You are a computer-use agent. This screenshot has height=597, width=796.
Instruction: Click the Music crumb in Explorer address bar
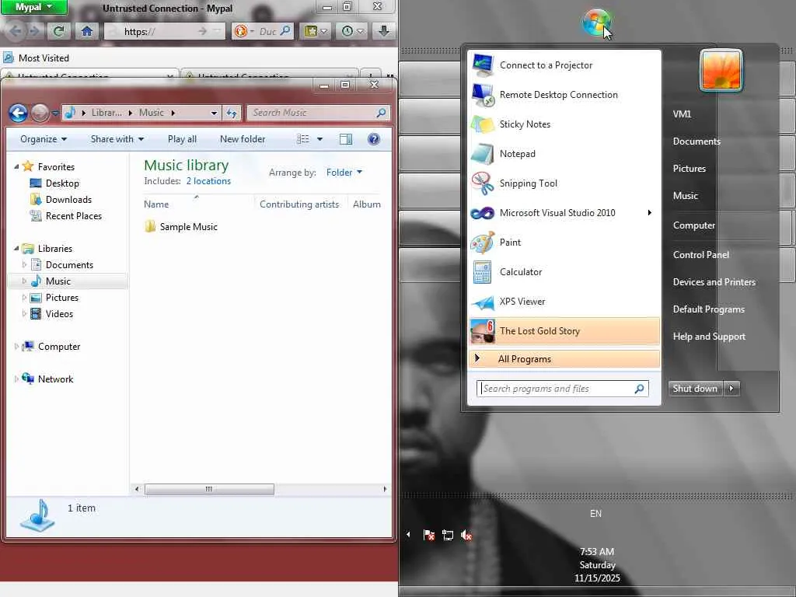coord(152,113)
